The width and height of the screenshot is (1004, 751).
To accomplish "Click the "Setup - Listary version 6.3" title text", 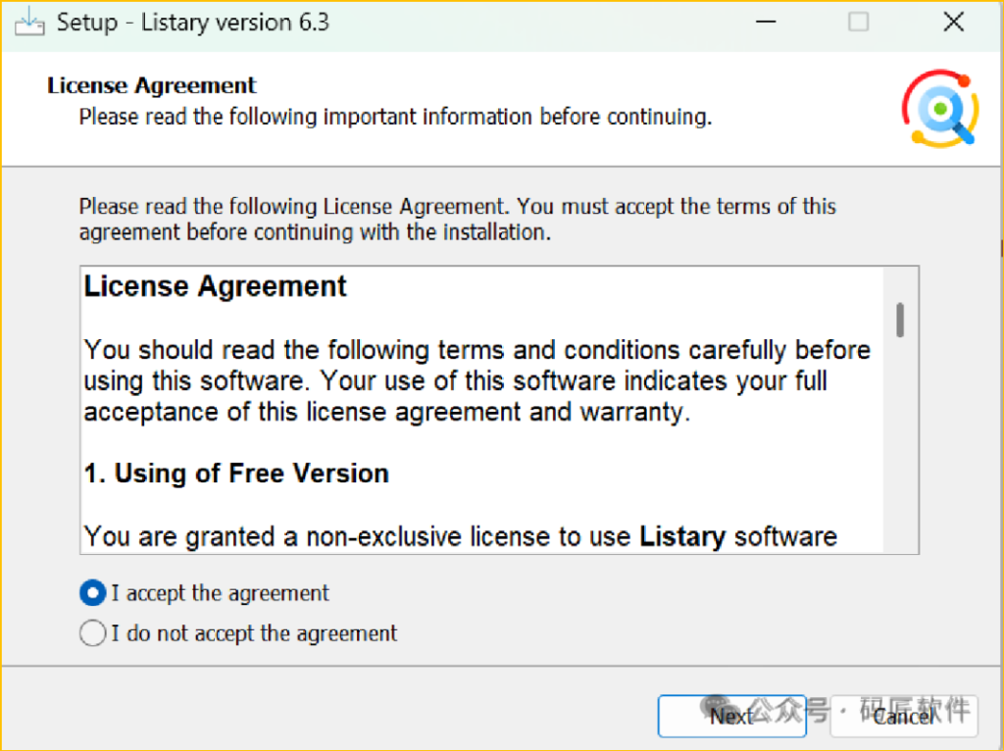I will coord(192,23).
